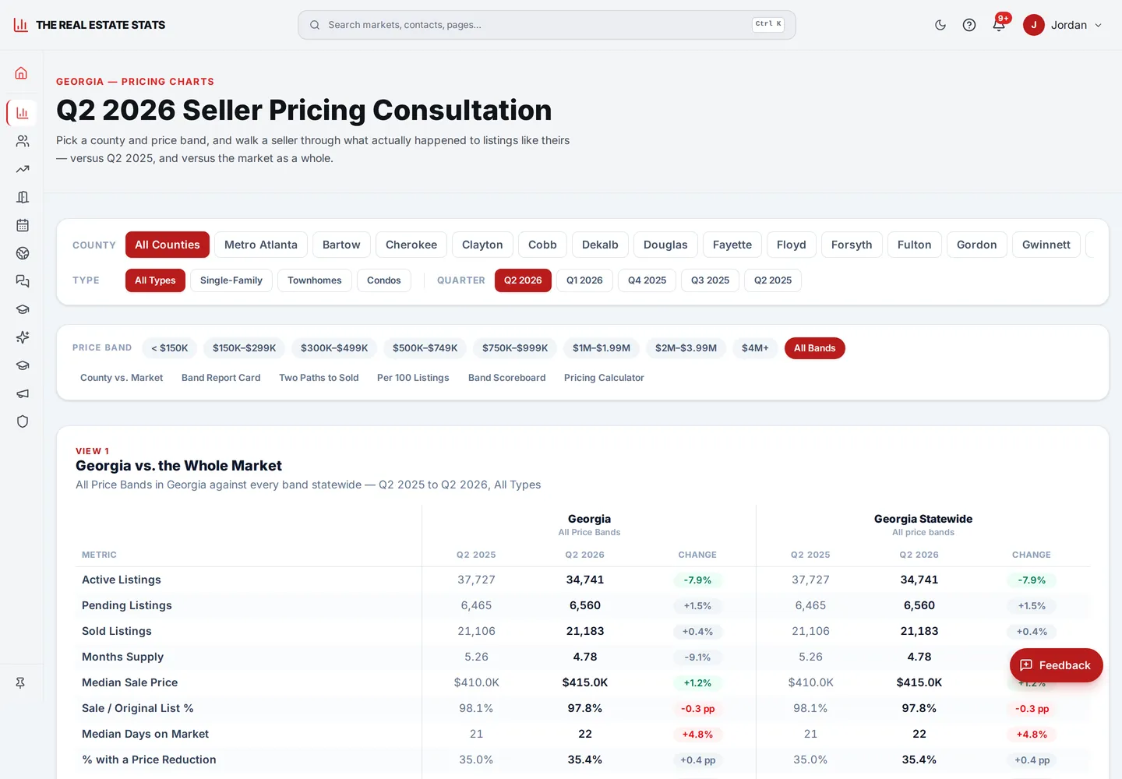Open the calendar icon in sidebar

[x=22, y=225]
